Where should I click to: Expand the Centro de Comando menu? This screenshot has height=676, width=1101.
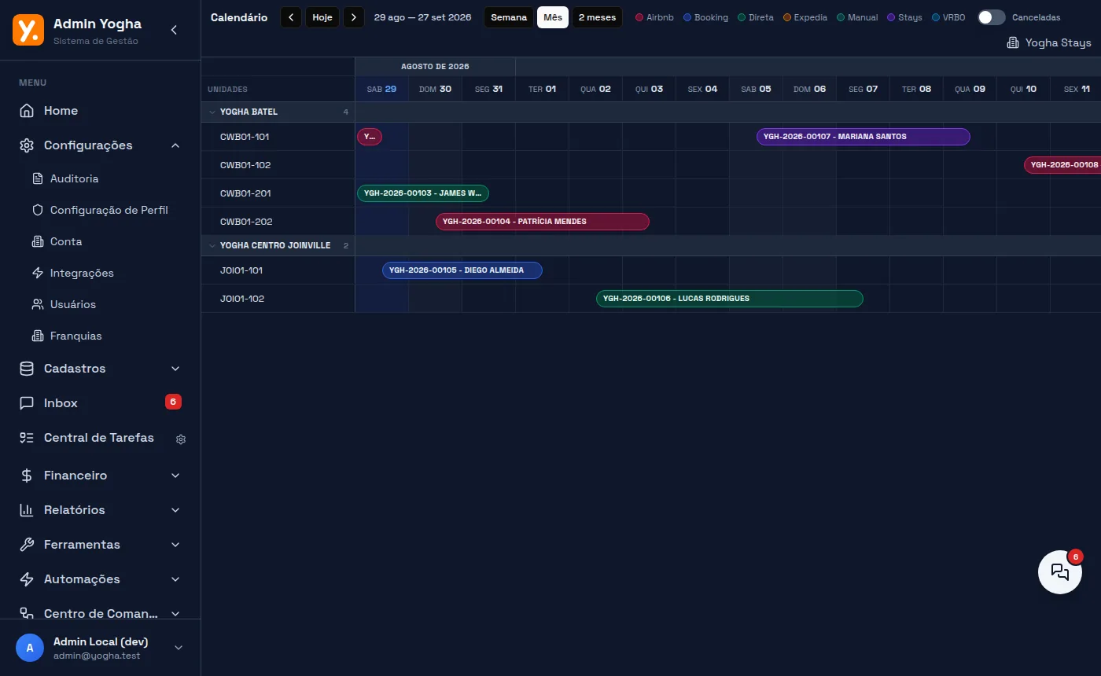(175, 614)
